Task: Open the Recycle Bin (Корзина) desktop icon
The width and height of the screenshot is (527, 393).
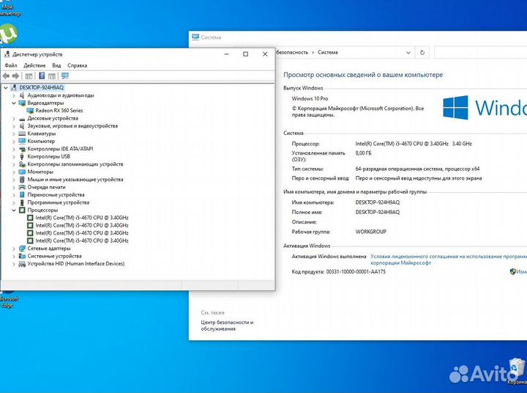Action: pyautogui.click(x=517, y=371)
